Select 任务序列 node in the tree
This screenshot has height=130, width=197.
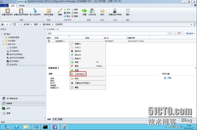click(x=26, y=64)
